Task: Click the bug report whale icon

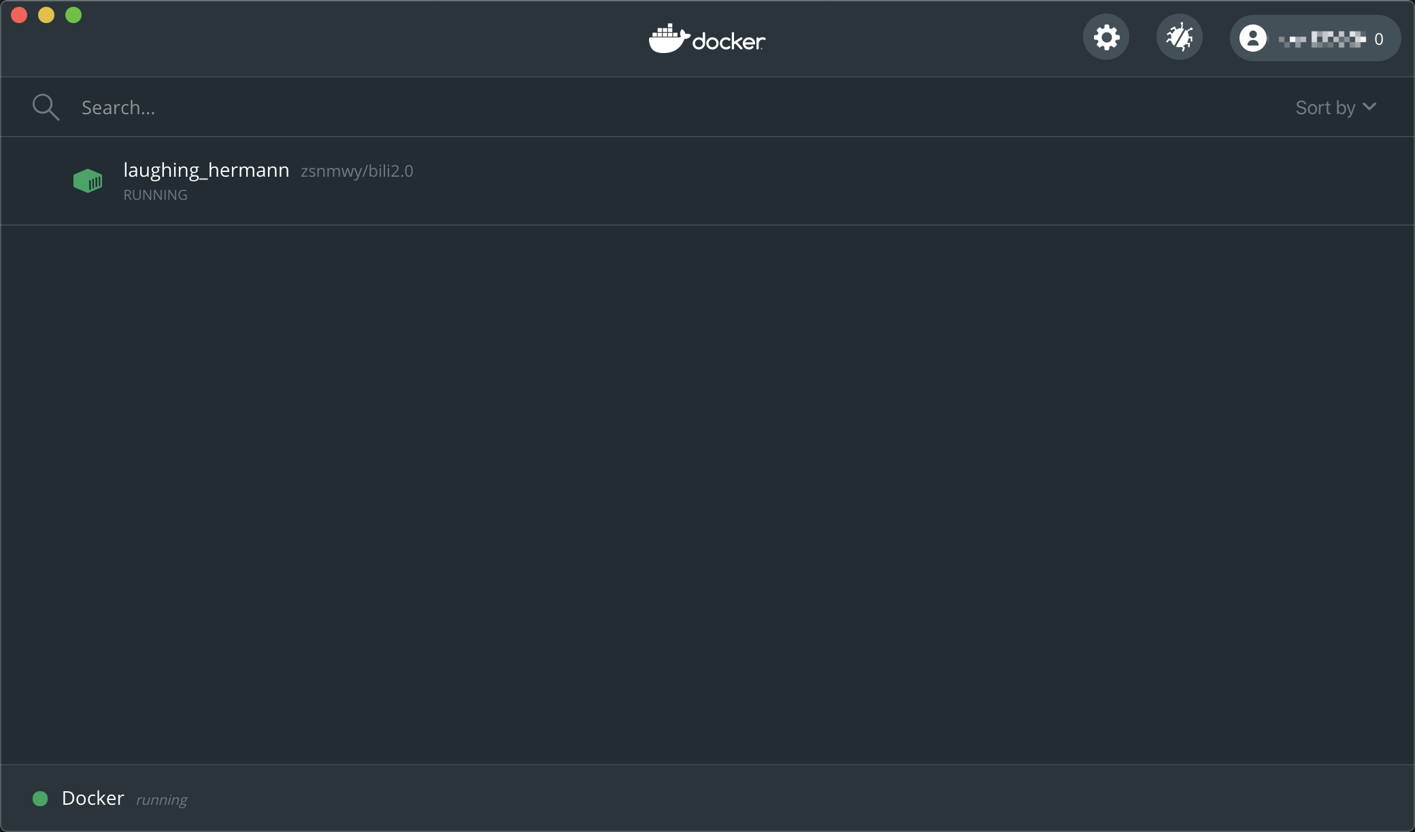Action: (x=1180, y=37)
